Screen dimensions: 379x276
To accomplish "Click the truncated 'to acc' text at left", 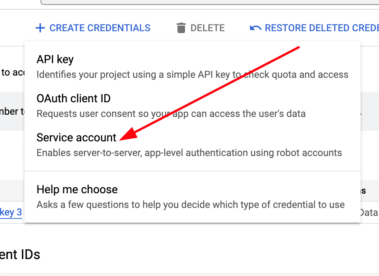I will click(x=12, y=72).
